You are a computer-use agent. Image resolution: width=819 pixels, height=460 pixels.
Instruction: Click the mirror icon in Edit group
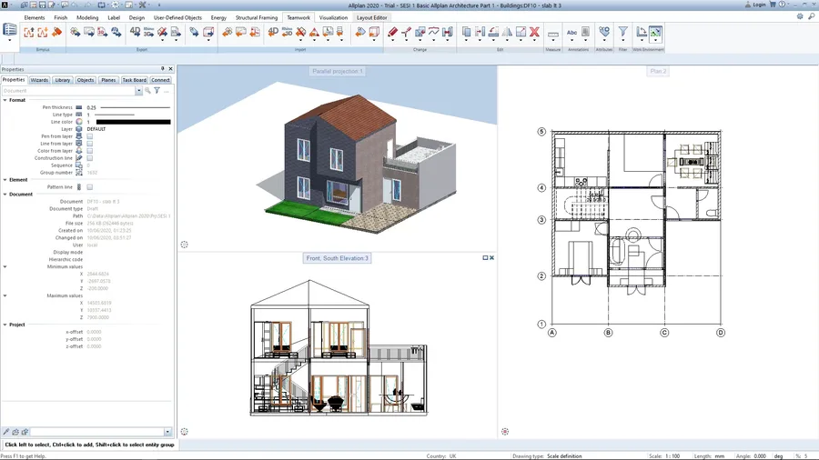(x=507, y=33)
